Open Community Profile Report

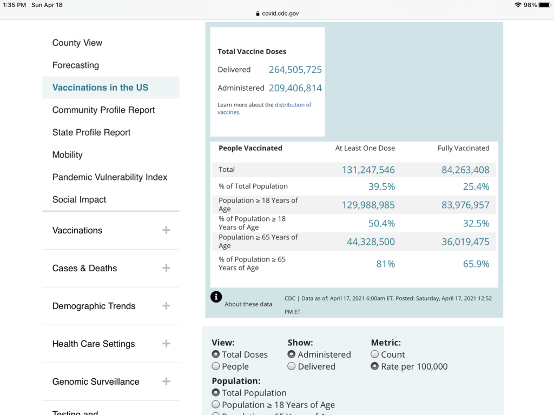coord(103,110)
